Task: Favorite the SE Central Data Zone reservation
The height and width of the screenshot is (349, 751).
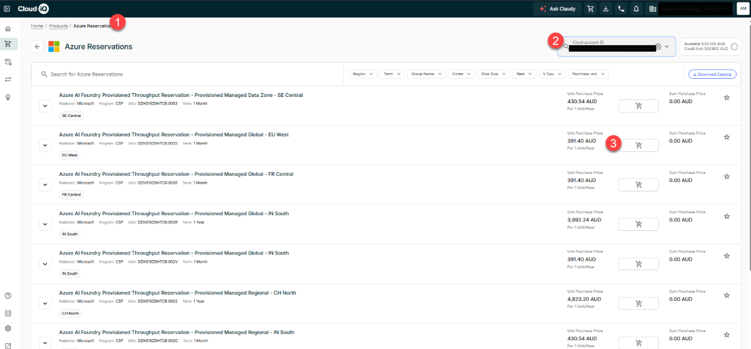Action: tap(727, 98)
